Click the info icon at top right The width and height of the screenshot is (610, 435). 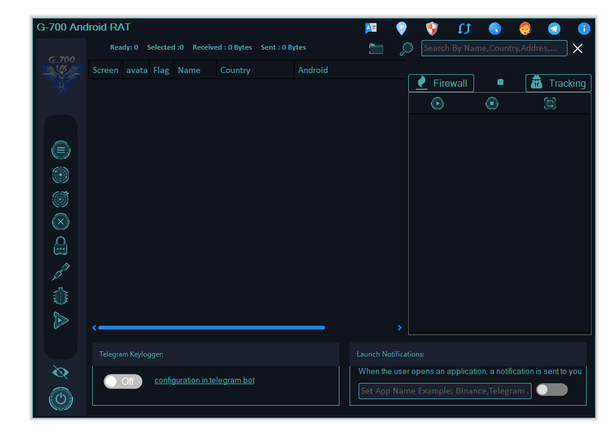tap(583, 28)
